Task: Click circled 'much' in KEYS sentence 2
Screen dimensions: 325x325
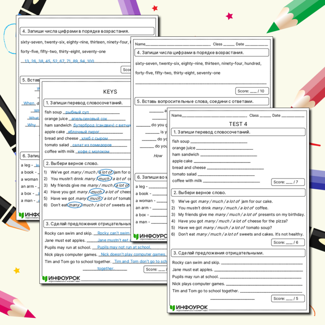Action: [104, 179]
